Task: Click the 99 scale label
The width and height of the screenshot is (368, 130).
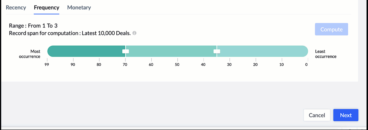Action: (46, 64)
